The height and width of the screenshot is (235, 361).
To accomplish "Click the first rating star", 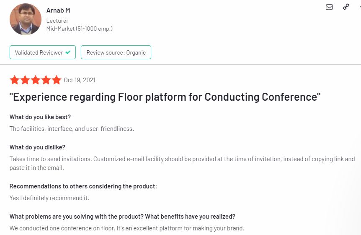I will point(15,80).
